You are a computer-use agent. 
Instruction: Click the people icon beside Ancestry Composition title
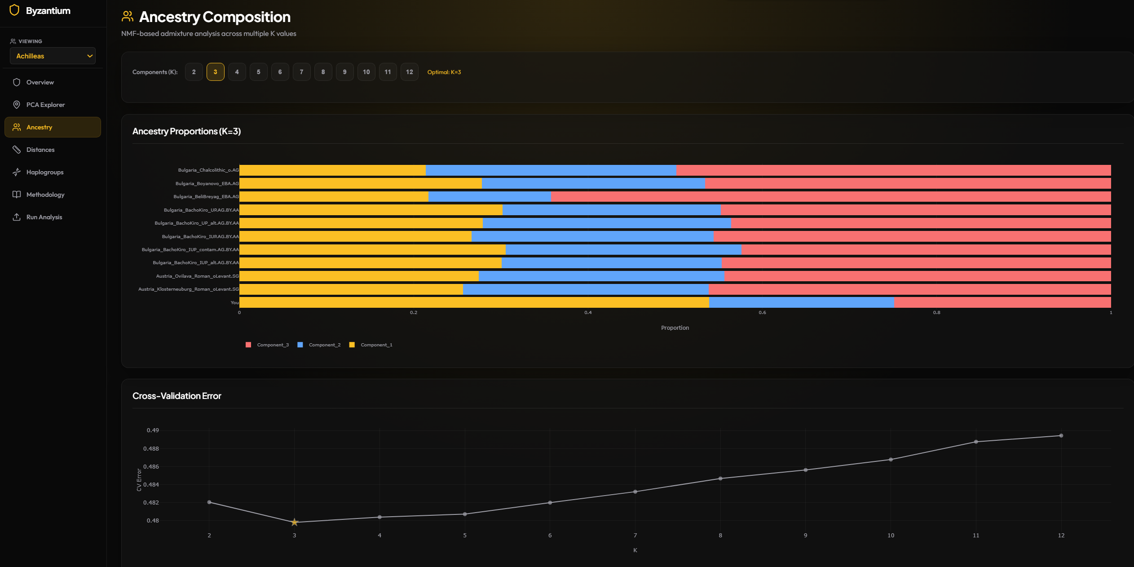[x=127, y=16]
